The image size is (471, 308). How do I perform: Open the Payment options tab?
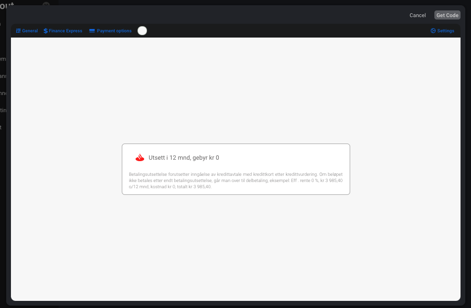tap(110, 30)
